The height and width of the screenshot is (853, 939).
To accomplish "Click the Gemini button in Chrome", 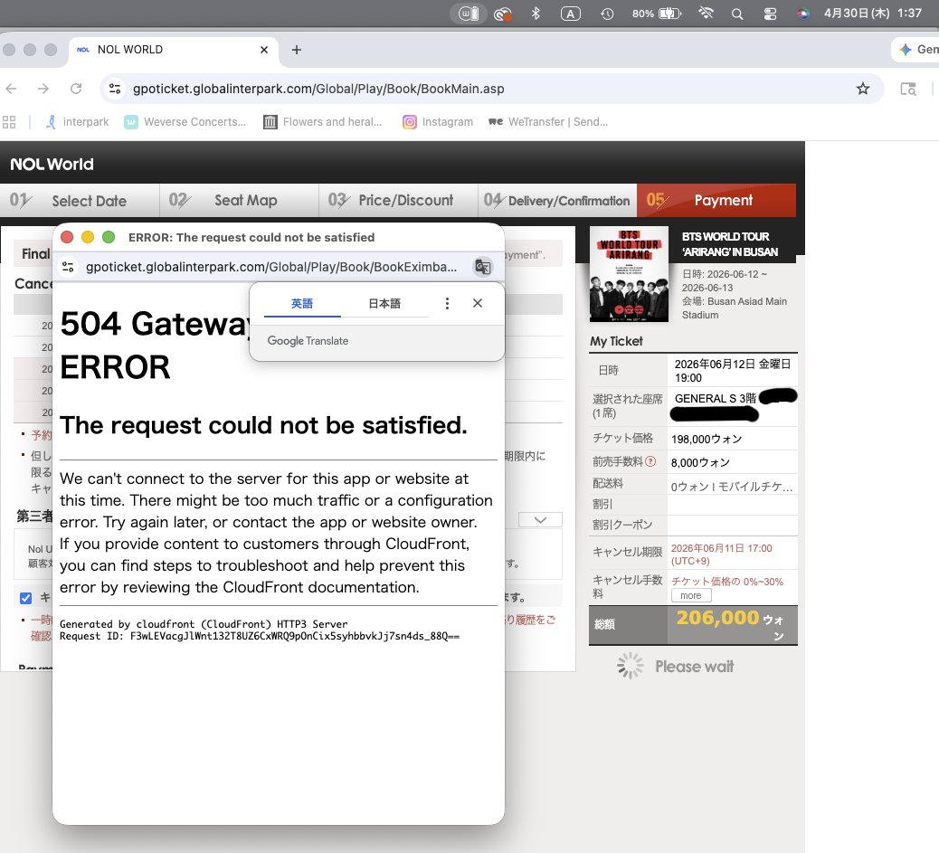I will tap(917, 50).
